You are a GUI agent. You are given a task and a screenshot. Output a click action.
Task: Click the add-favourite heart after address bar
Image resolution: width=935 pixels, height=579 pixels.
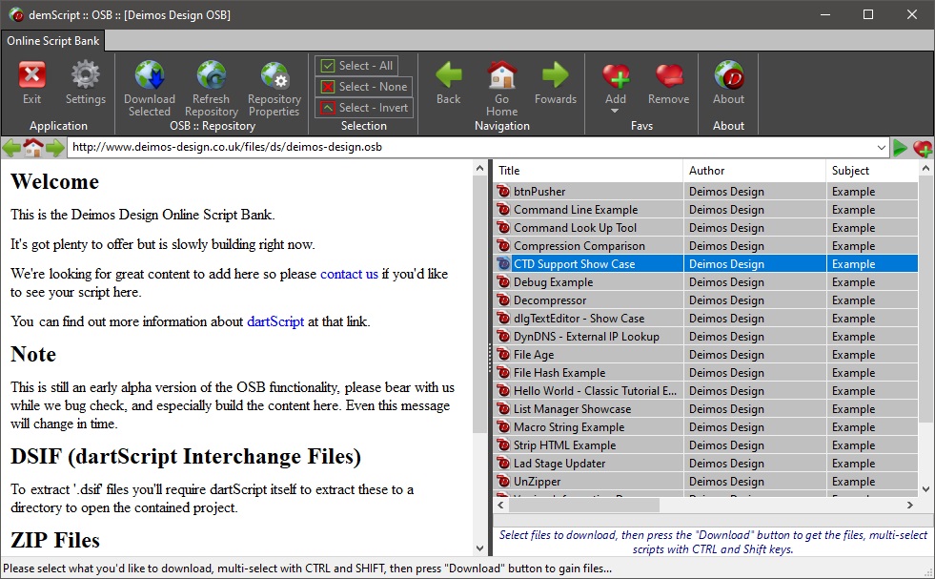(x=923, y=148)
